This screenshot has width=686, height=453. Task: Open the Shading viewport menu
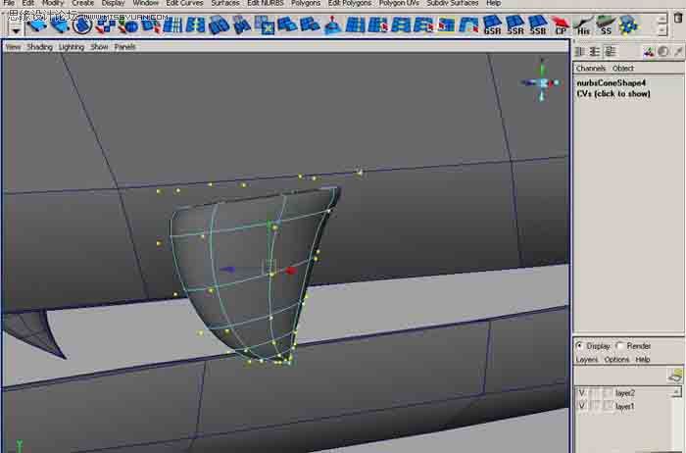point(39,47)
